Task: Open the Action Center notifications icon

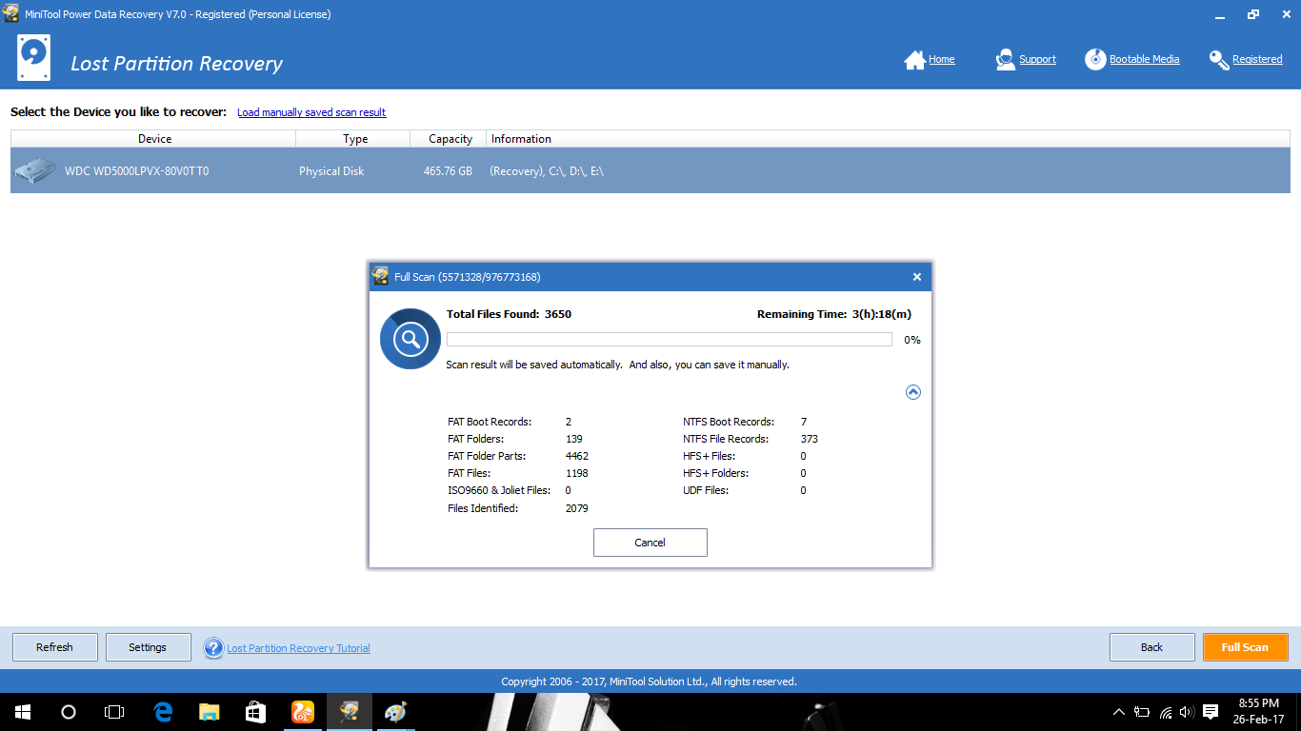Action: (1211, 712)
